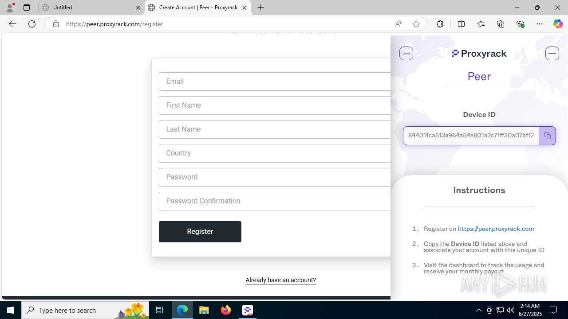Open taskbar clock and date
This screenshot has height=319, width=568.
(530, 310)
